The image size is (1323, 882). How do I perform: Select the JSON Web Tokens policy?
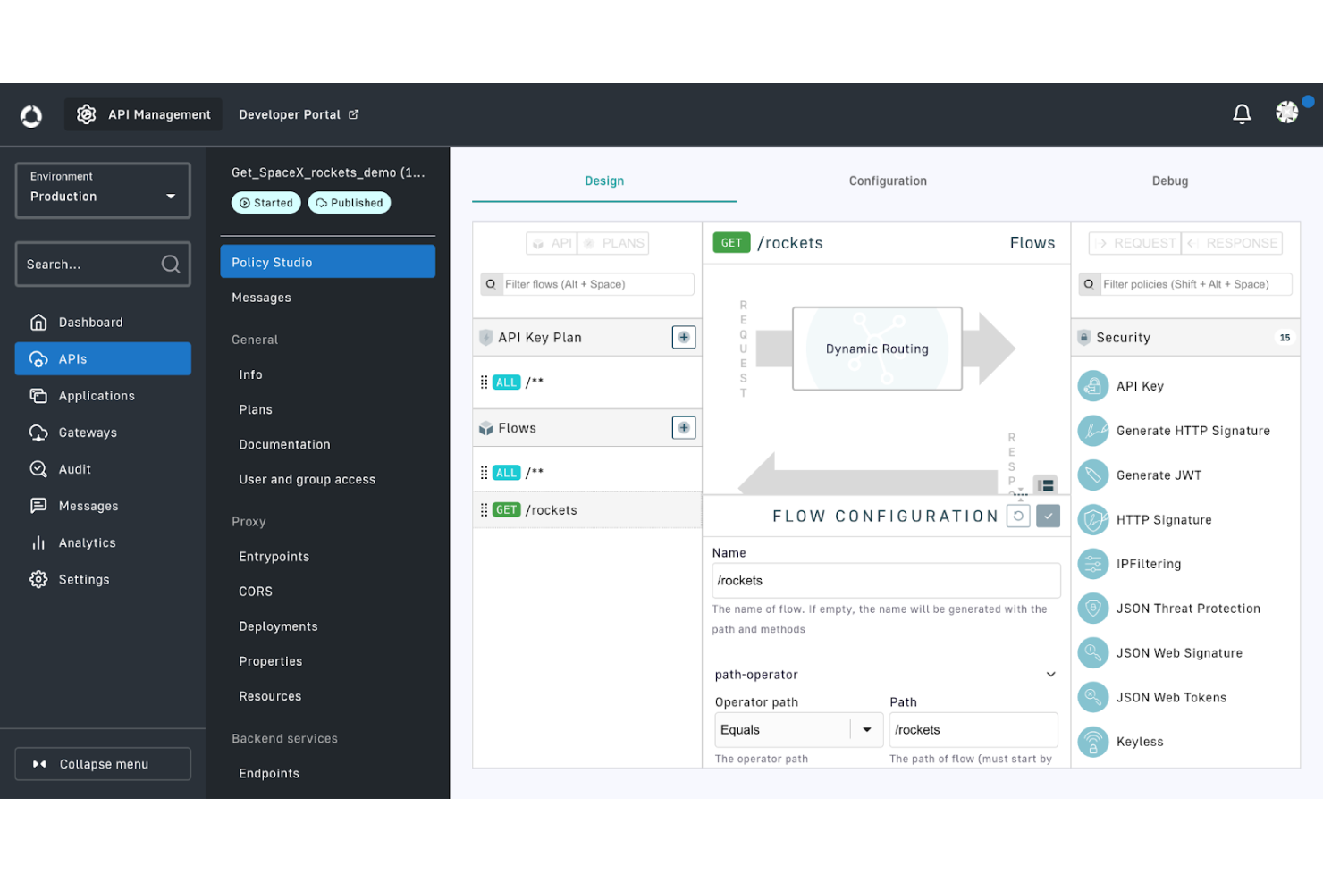(1171, 697)
